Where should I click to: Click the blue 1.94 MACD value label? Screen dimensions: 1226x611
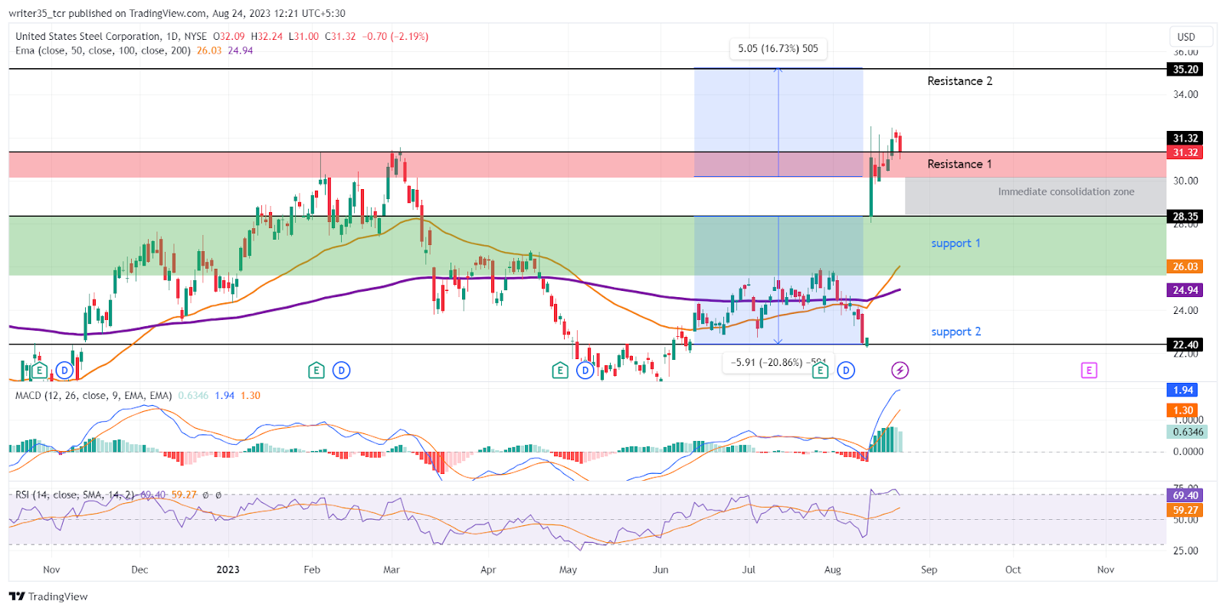click(x=1183, y=390)
